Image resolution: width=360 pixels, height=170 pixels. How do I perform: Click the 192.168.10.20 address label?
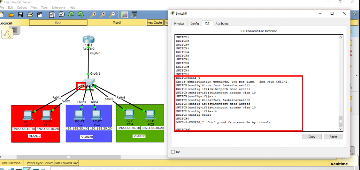pyautogui.click(x=48, y=129)
